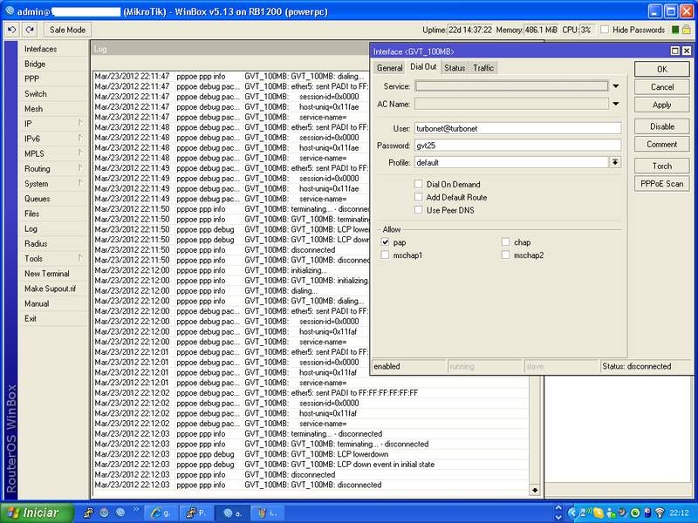This screenshot has height=523, width=698.
Task: Toggle Hide Passwords checkbox
Action: 605,30
